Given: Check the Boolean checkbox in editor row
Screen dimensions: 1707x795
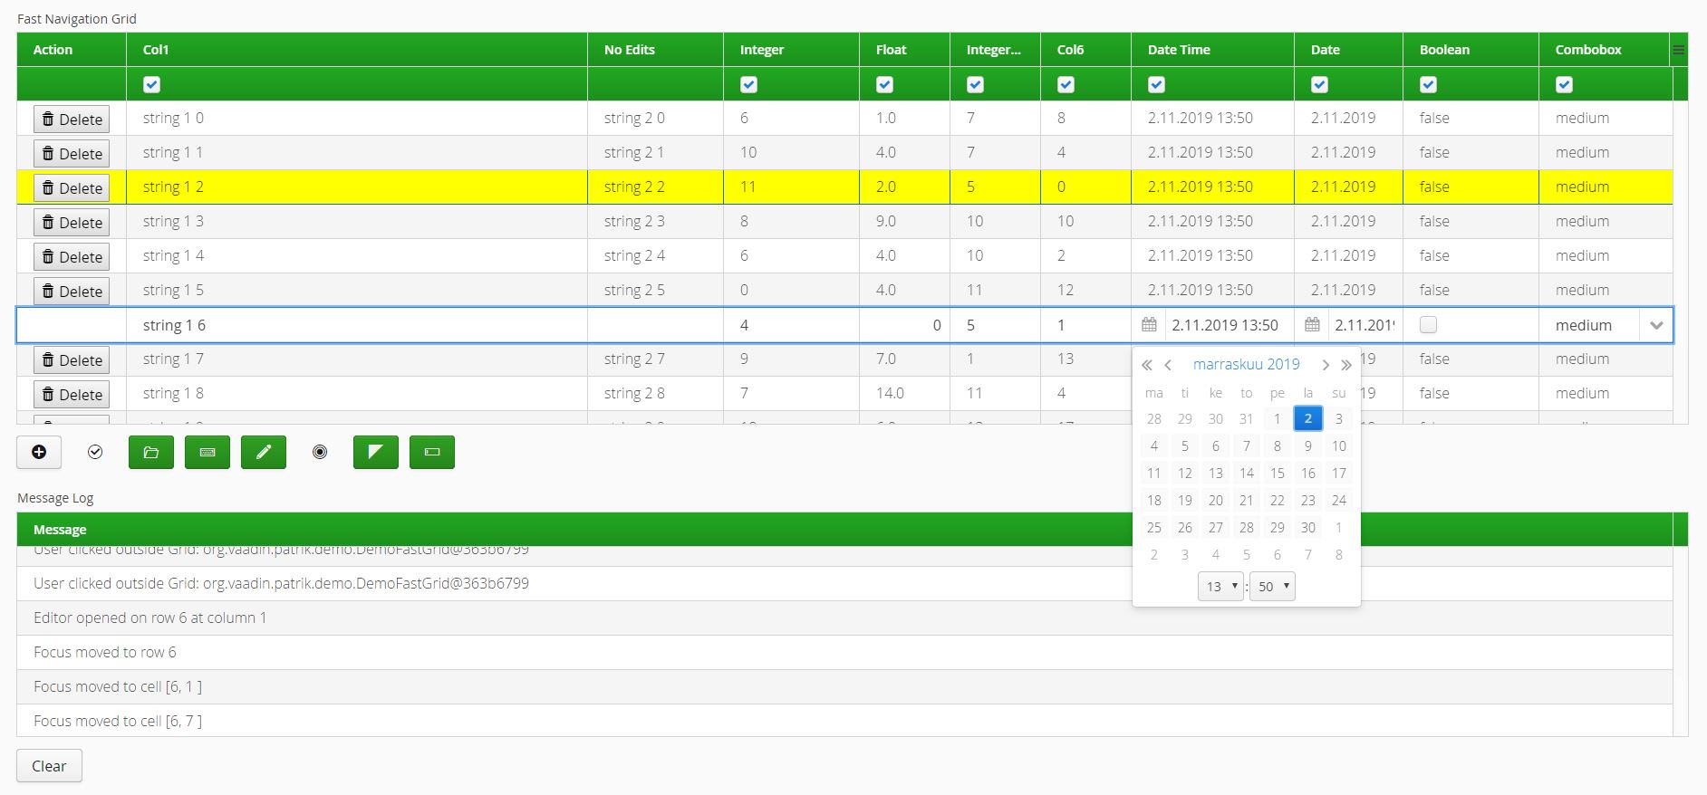Looking at the screenshot, I should (x=1428, y=325).
